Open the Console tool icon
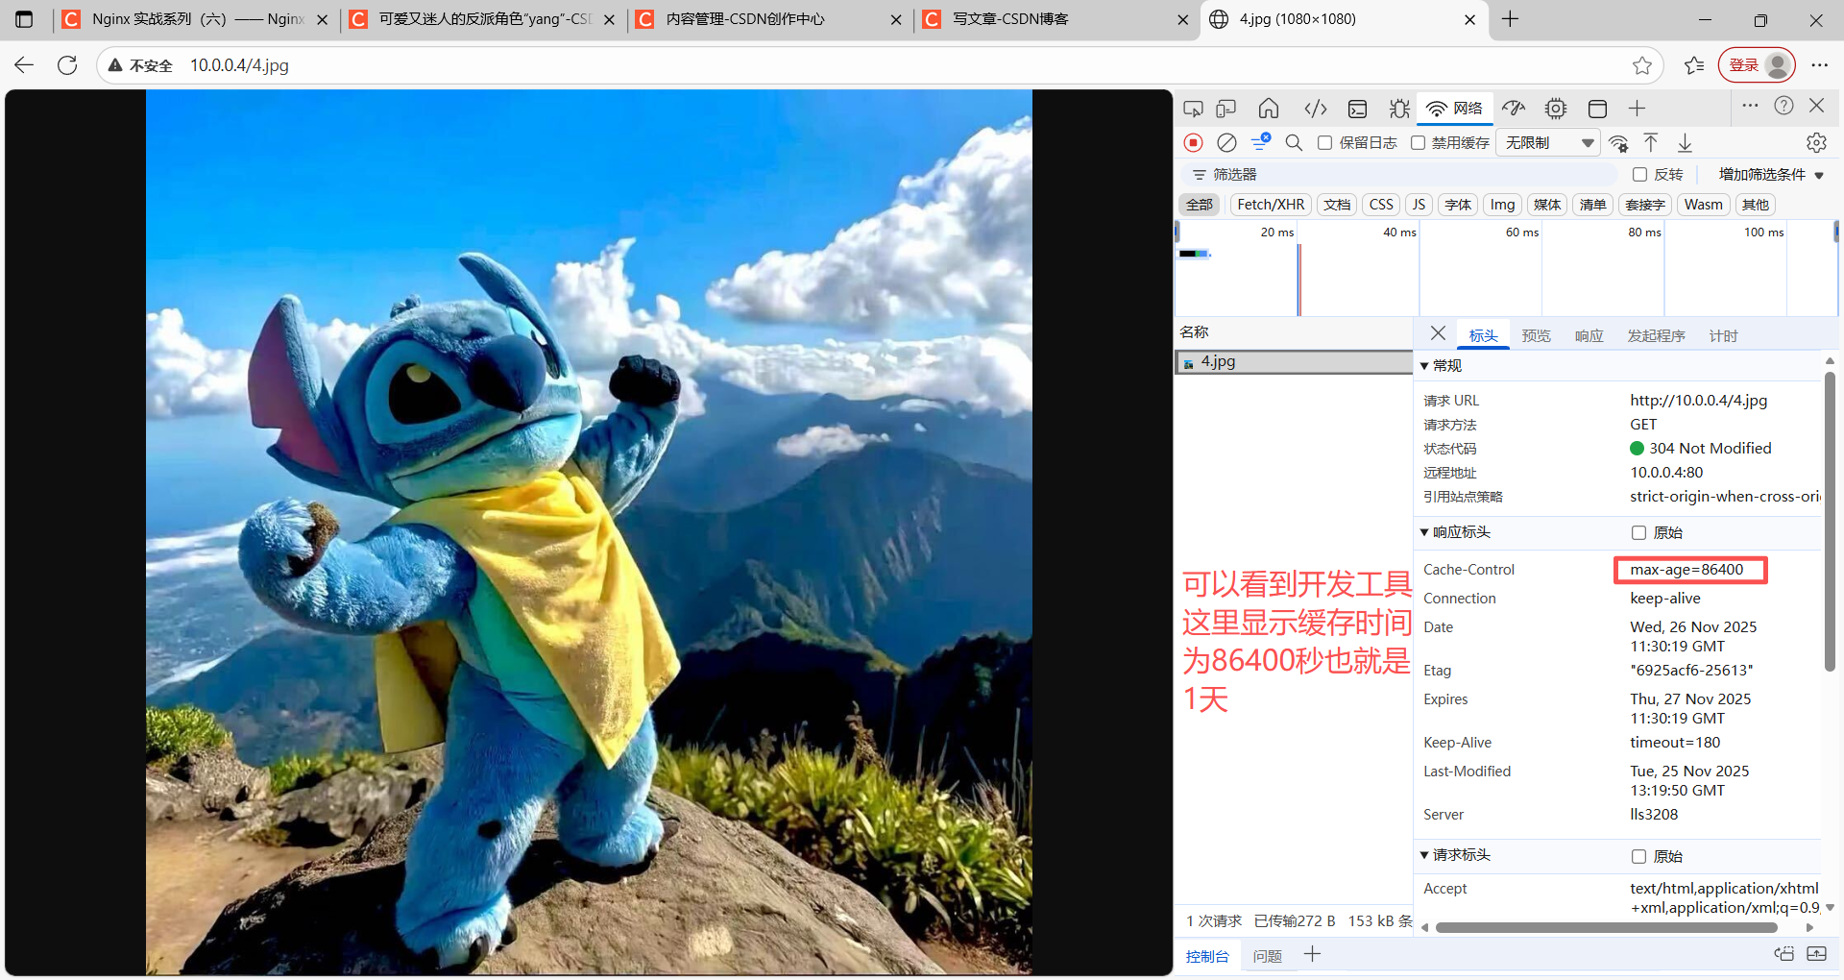This screenshot has height=980, width=1844. [x=1357, y=109]
